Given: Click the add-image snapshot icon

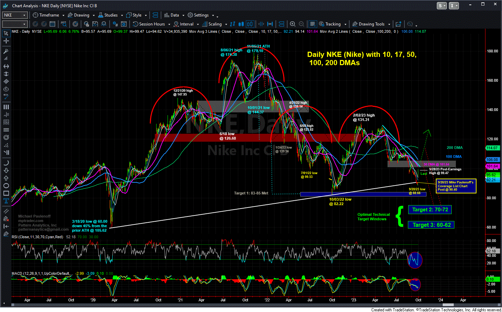Looking at the screenshot, I should [399, 24].
